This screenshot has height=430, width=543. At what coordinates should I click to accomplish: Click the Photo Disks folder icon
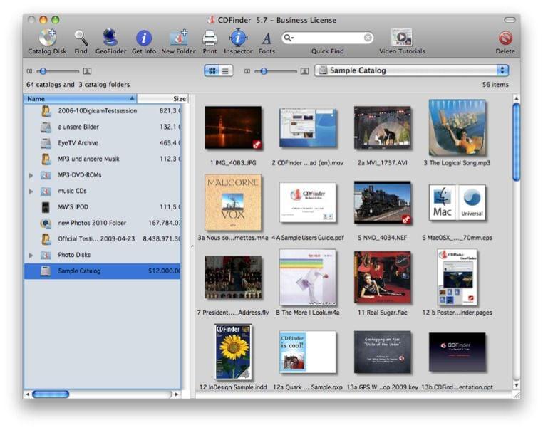pyautogui.click(x=46, y=256)
